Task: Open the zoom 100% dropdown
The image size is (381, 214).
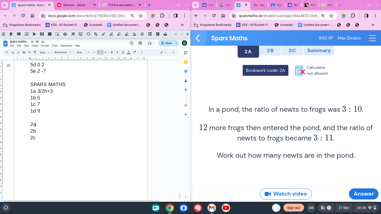Action: pos(44,52)
